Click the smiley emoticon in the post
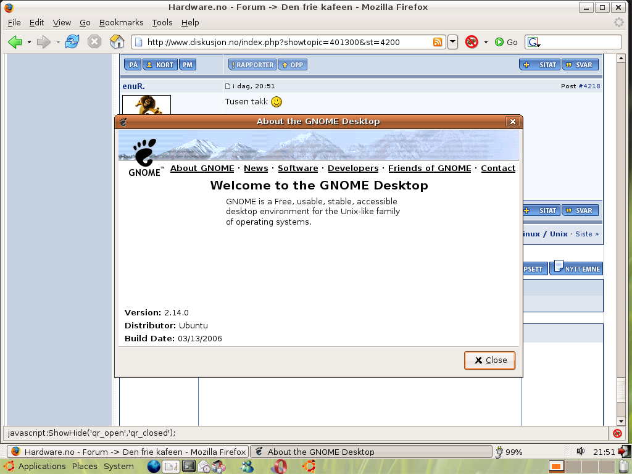Viewport: 632px width, 474px height. coord(276,102)
